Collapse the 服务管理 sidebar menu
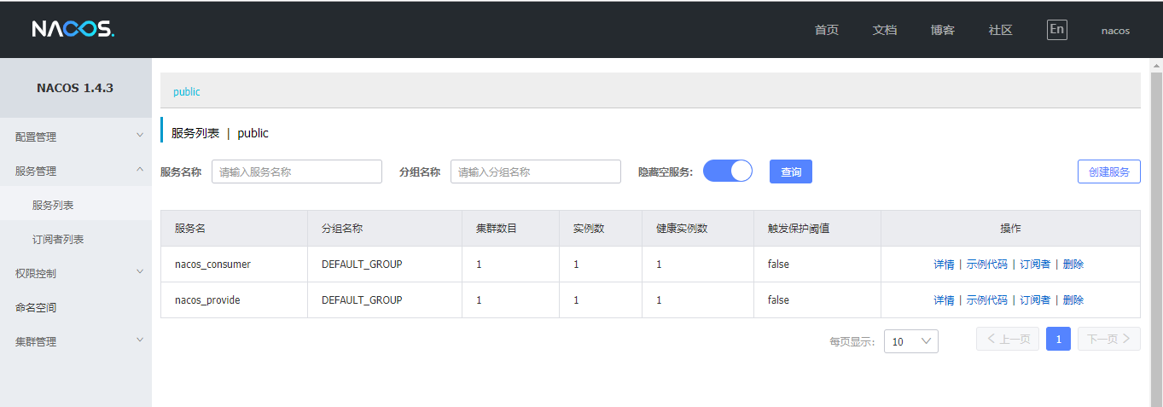Viewport: 1163px width, 407px height. tap(75, 171)
